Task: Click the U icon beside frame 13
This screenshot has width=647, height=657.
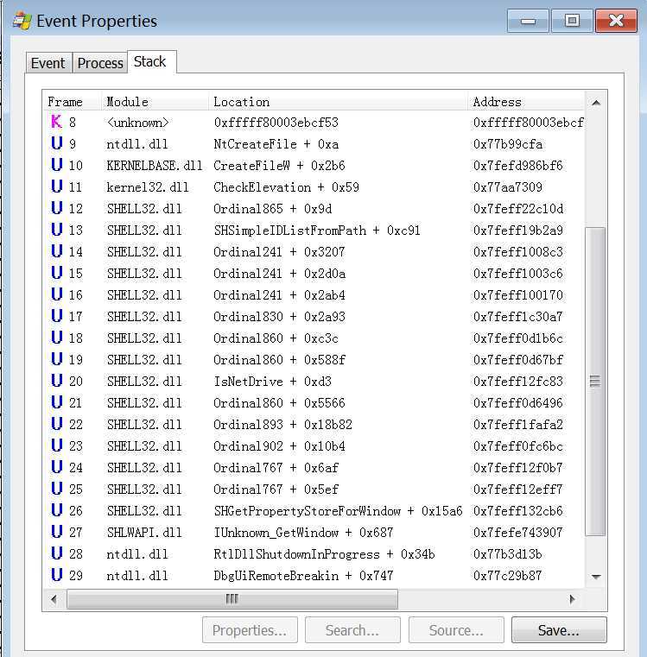Action: (57, 230)
